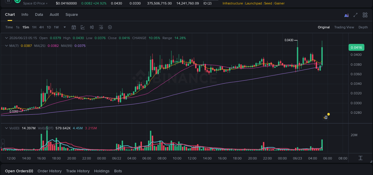The height and width of the screenshot is (175, 373).
Task: Open the Order History tab
Action: pyautogui.click(x=50, y=171)
